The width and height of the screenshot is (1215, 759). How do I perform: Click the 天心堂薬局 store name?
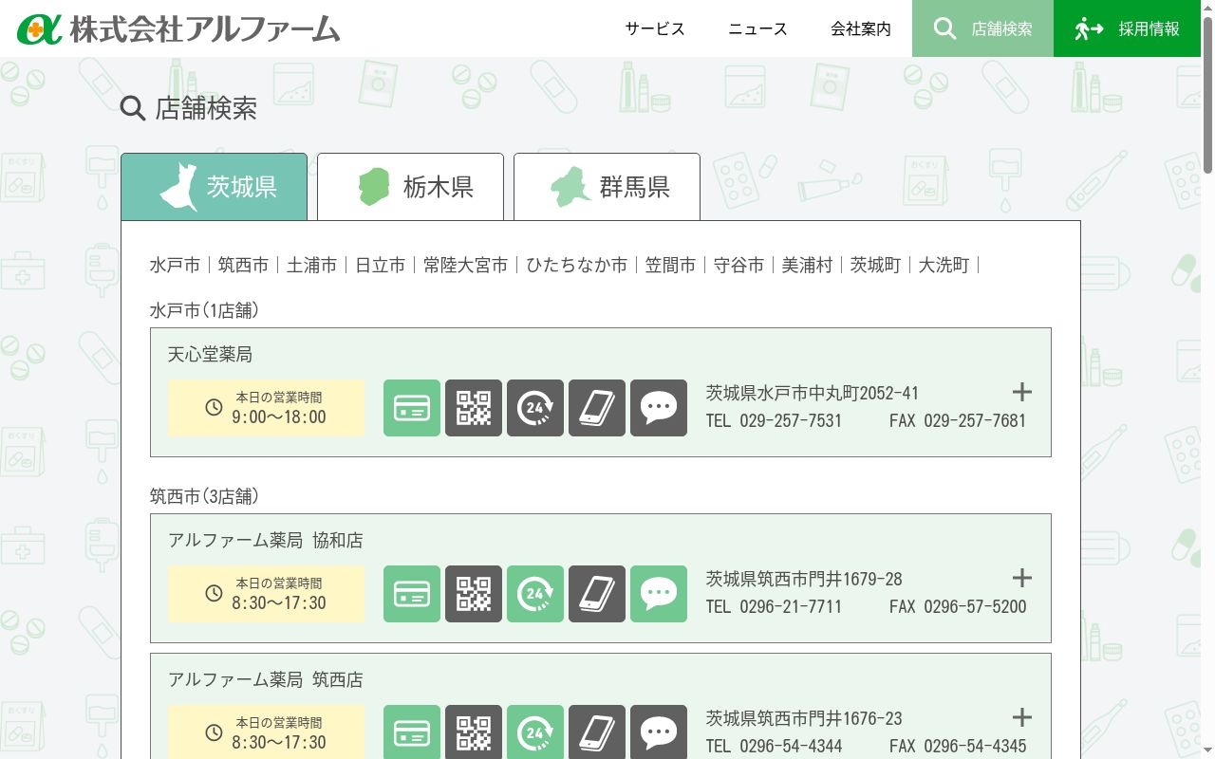pos(210,355)
